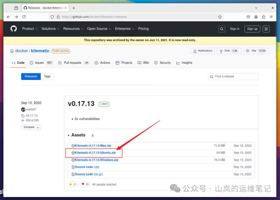Toggle the heart reaction on release

point(85,184)
